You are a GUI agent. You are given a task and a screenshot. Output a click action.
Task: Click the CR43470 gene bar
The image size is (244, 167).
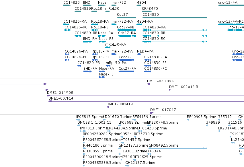point(147,11)
